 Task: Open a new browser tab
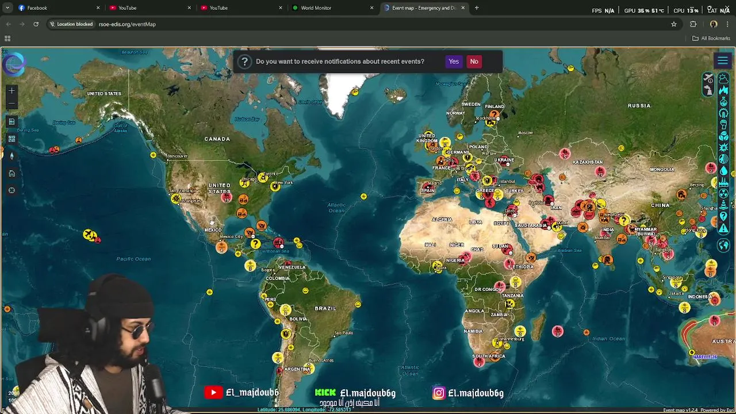477,8
